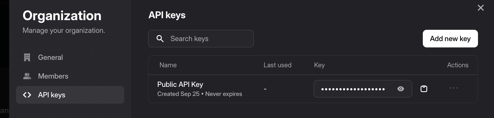Click the Members people icon in the sidebar
Viewport: 494px width, 118px height.
[x=27, y=76]
